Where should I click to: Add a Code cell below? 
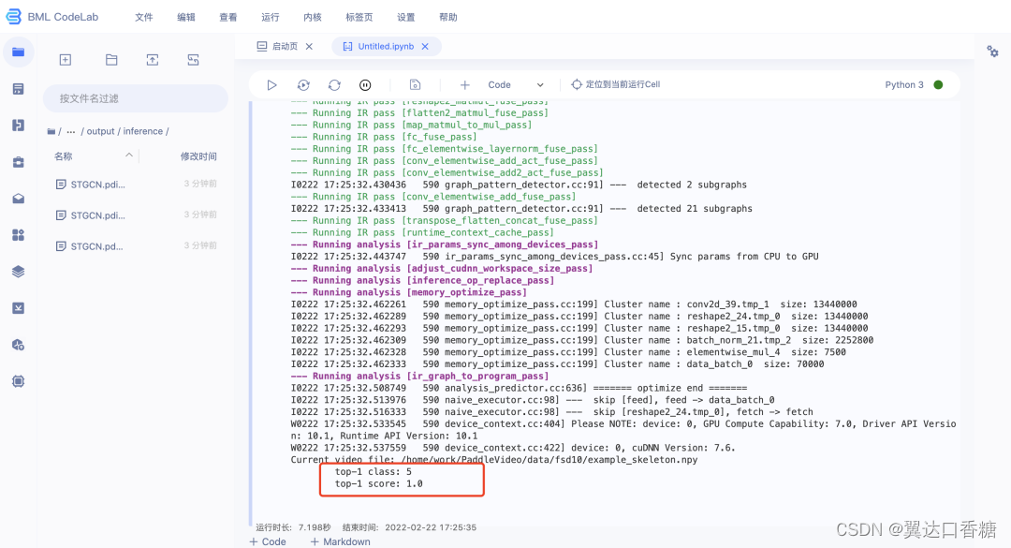[269, 541]
